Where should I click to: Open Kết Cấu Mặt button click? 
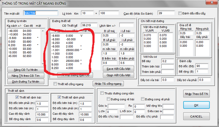pos(119,75)
